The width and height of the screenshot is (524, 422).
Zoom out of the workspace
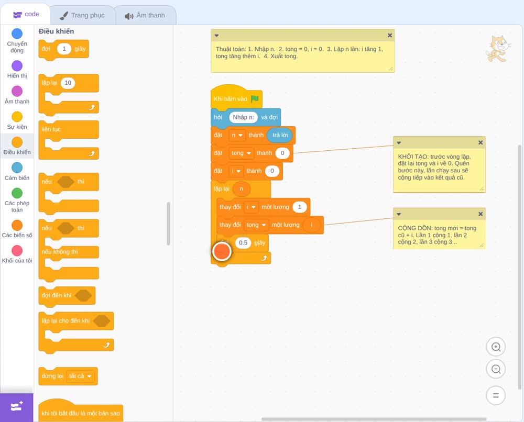tap(496, 369)
